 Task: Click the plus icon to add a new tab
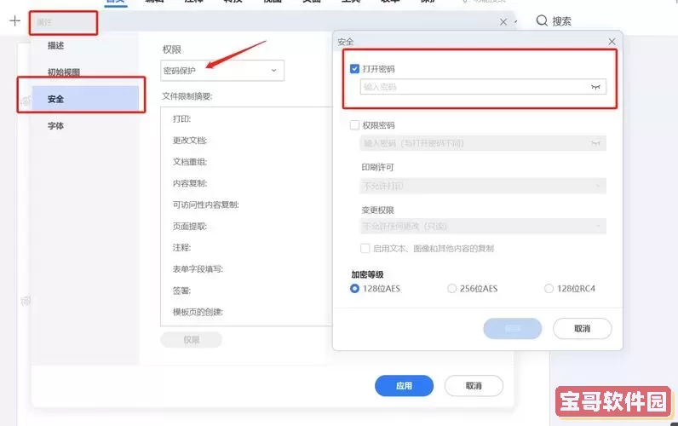[14, 21]
